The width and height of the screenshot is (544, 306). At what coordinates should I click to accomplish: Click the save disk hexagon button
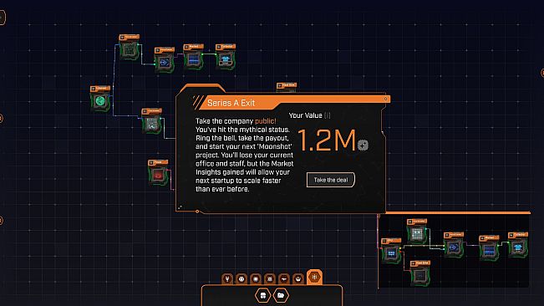[263, 296]
